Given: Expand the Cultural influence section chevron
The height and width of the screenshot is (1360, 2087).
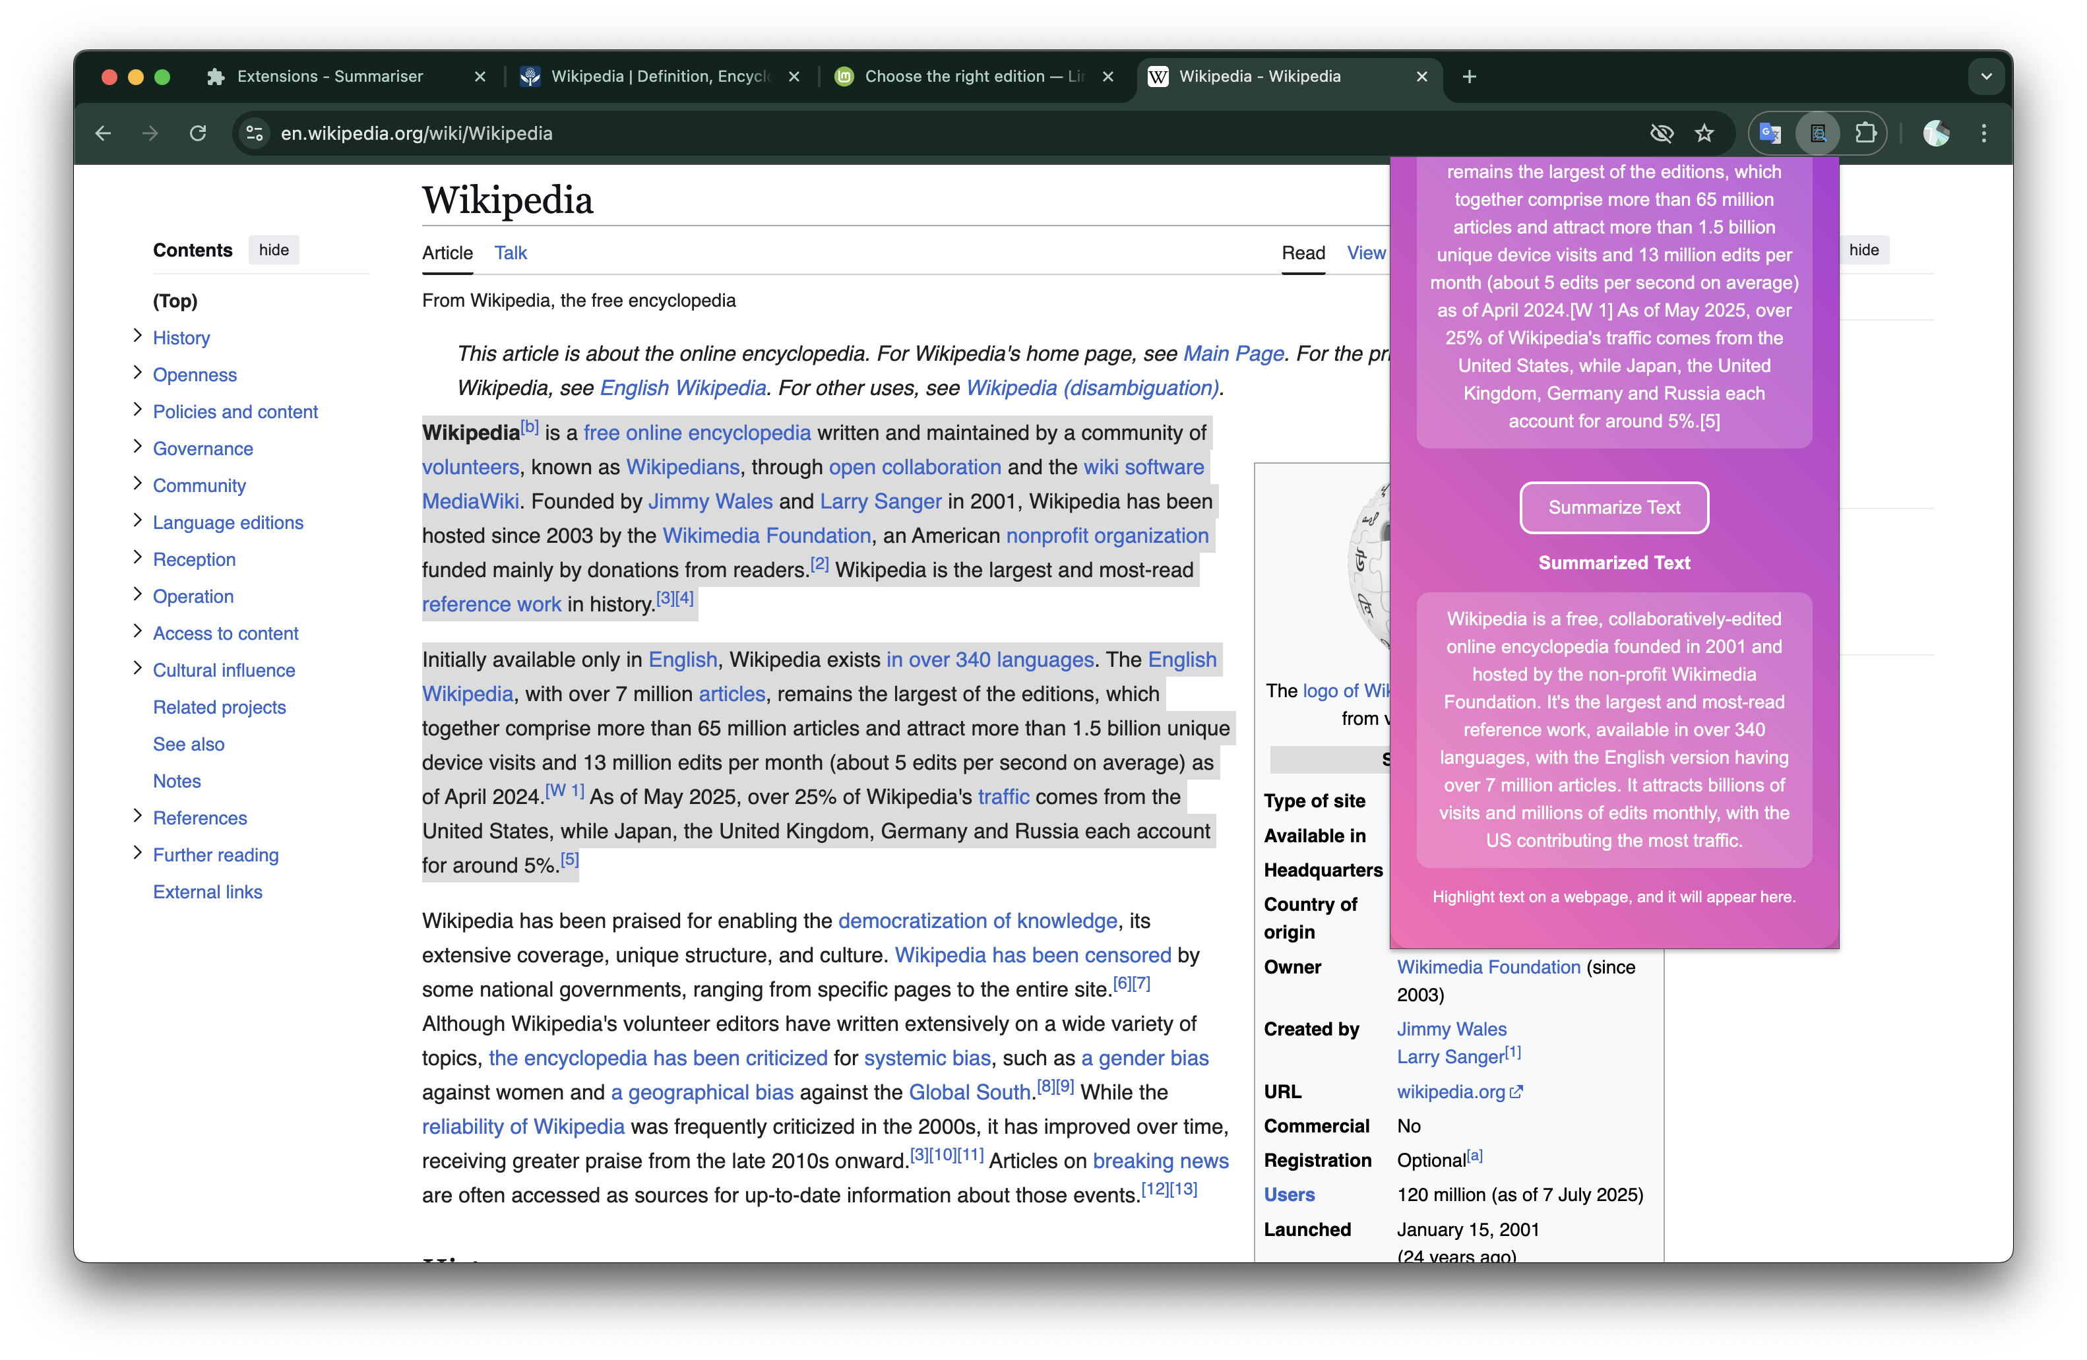Looking at the screenshot, I should pos(138,668).
